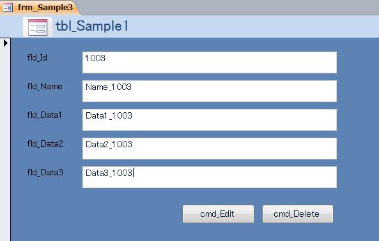379x241 pixels.
Task: Click the fld_Data2 label
Action: click(45, 144)
